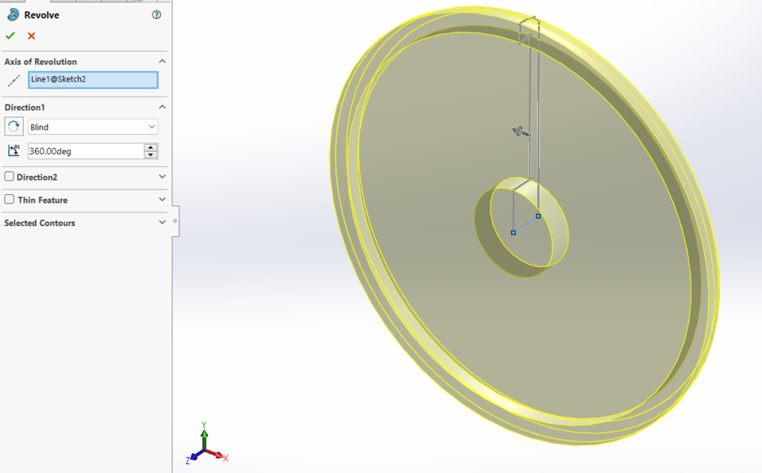Screen dimensions: 762x473
Task: Expand the Selected Contours section
Action: tap(162, 223)
